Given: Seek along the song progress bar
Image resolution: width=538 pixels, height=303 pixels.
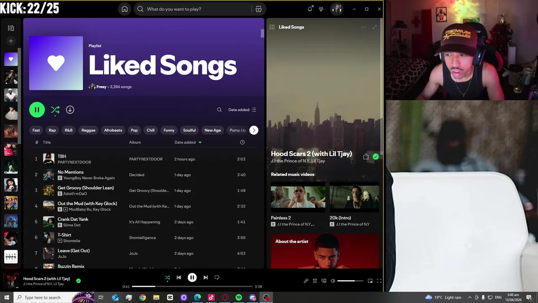Looking at the screenshot, I should (192, 287).
